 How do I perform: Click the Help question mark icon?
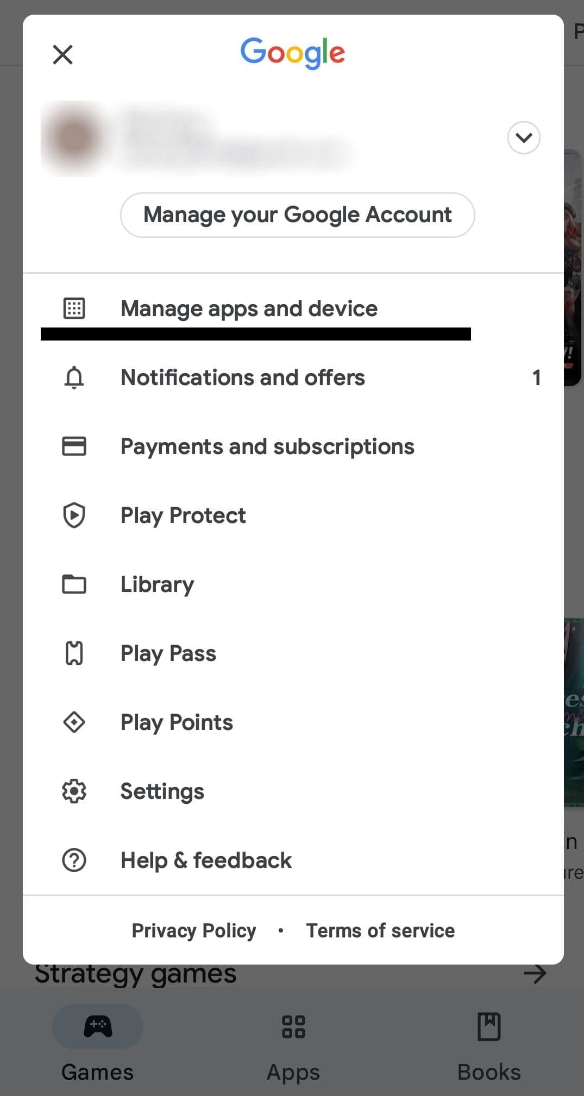click(74, 860)
